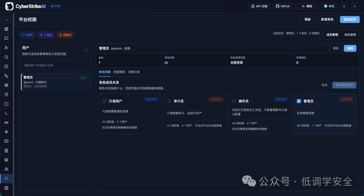Switch to the 角色权限 tab
364x196 pixels.
point(104,72)
